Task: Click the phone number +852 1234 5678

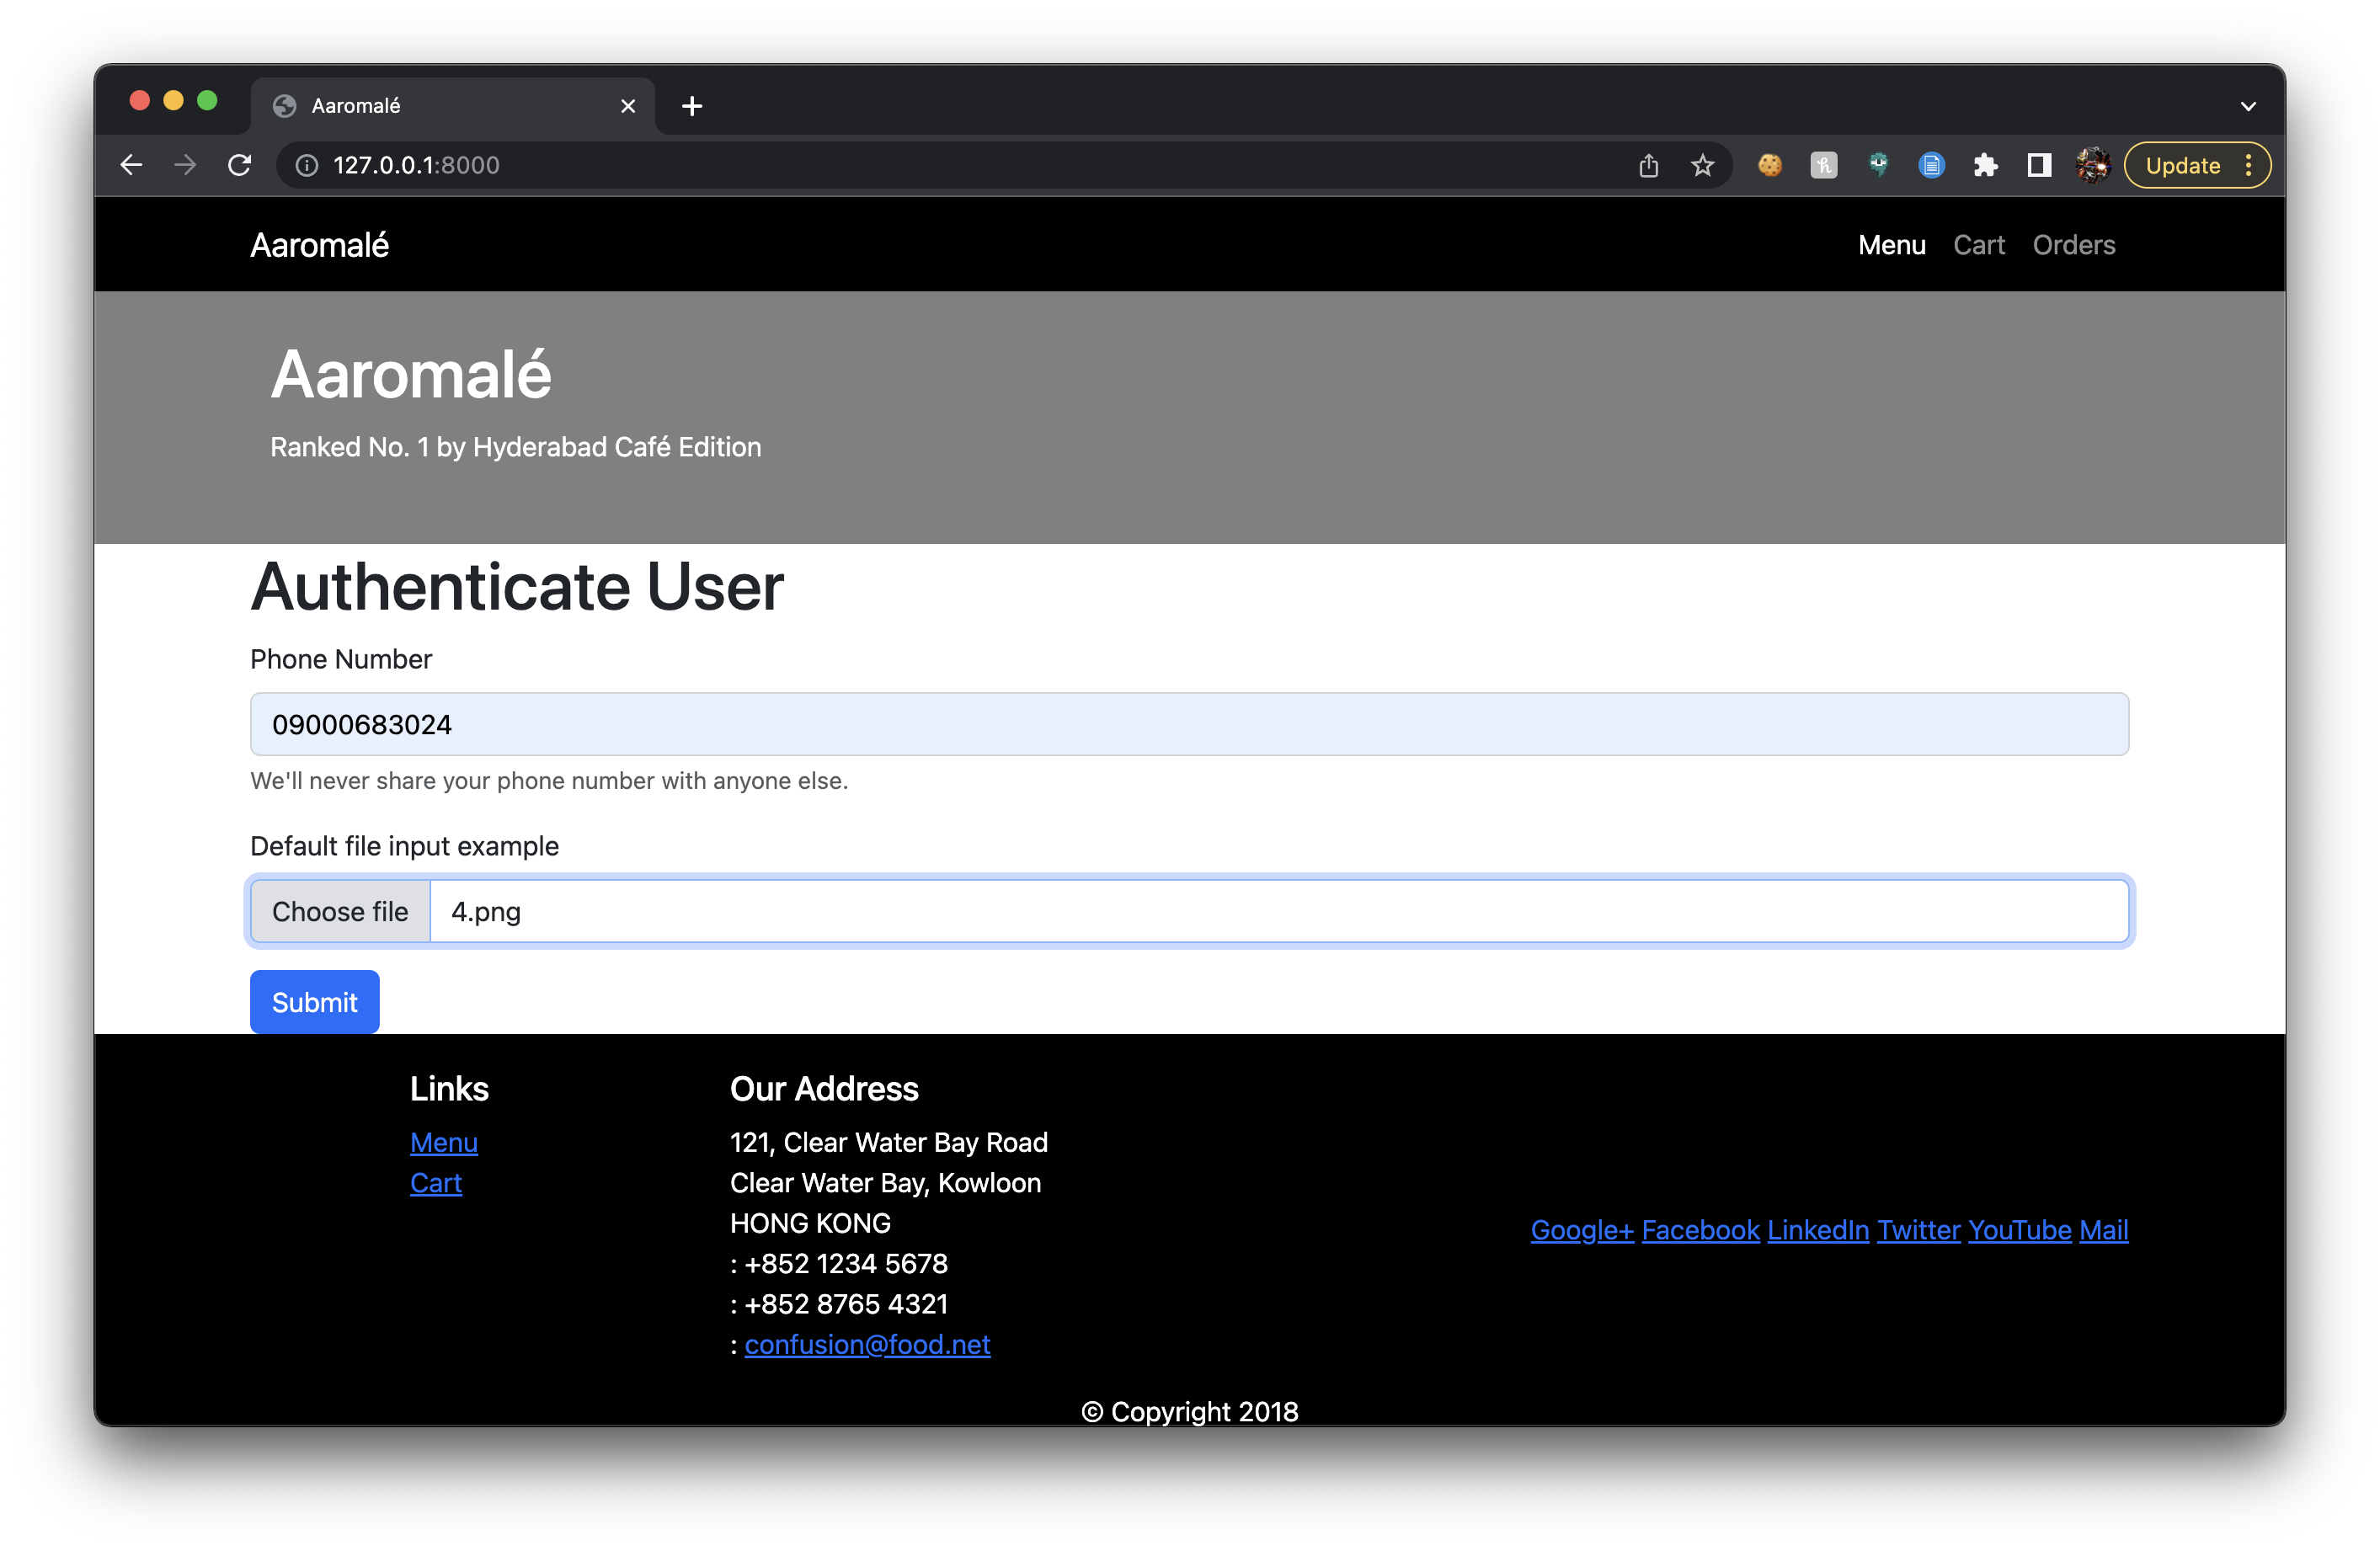Action: tap(846, 1263)
